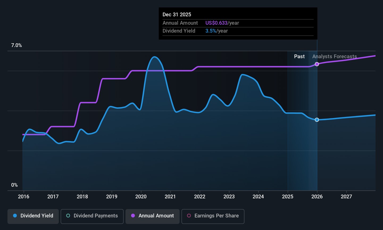Click the Dec 31 2025 tooltip heading
Screen dimensions: 383x230
pos(177,15)
